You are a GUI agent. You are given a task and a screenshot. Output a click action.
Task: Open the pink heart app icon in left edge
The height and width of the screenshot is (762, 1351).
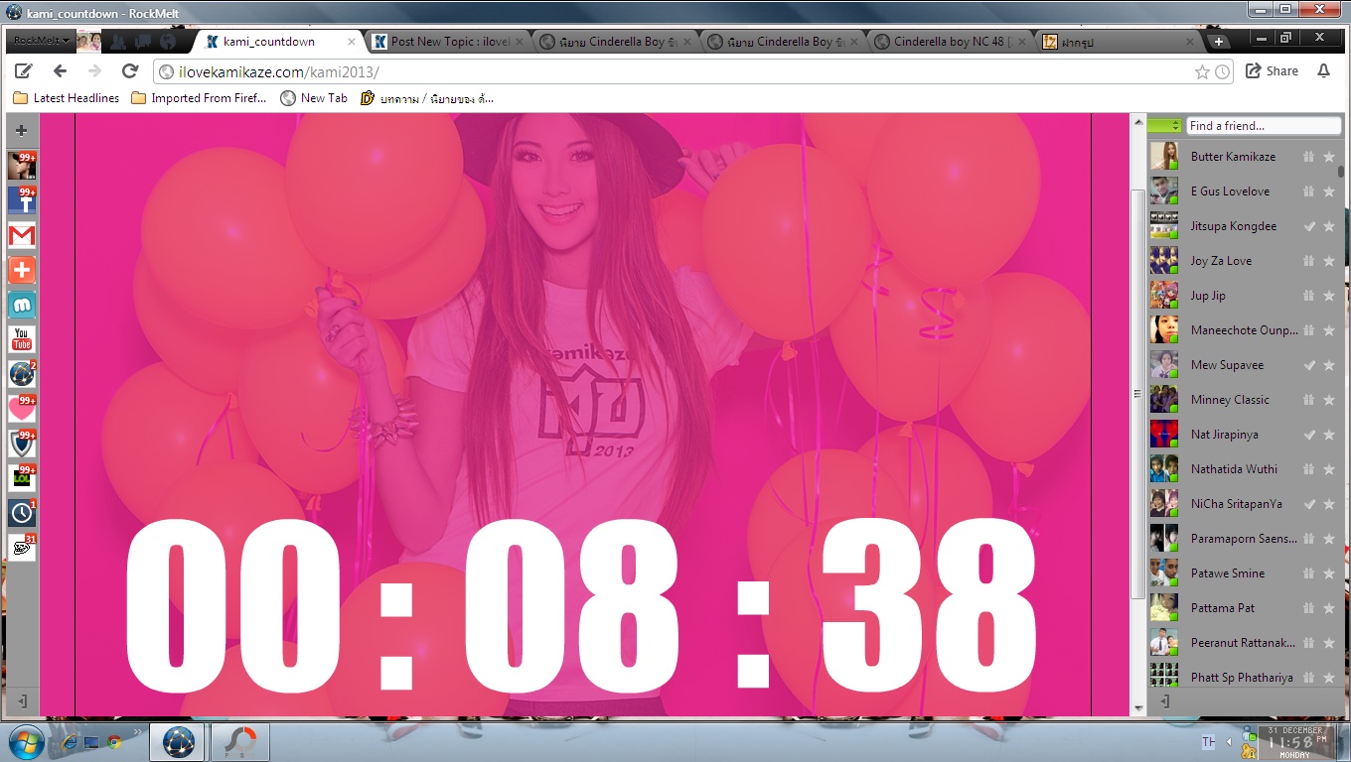pos(22,409)
